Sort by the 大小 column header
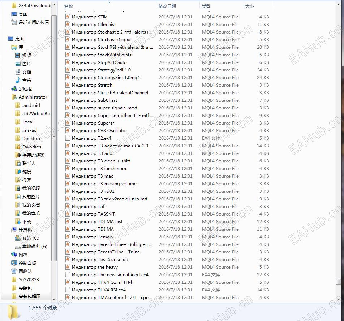 pos(249,6)
